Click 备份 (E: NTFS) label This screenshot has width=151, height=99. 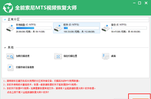tap(119, 25)
